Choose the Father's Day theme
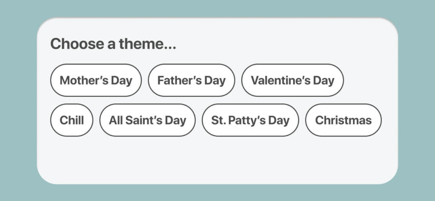435x201 pixels. pyautogui.click(x=191, y=80)
